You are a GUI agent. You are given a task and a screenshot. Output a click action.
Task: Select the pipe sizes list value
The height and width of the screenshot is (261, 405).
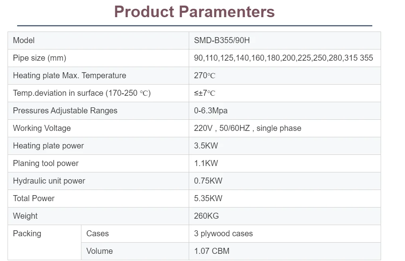click(x=283, y=58)
